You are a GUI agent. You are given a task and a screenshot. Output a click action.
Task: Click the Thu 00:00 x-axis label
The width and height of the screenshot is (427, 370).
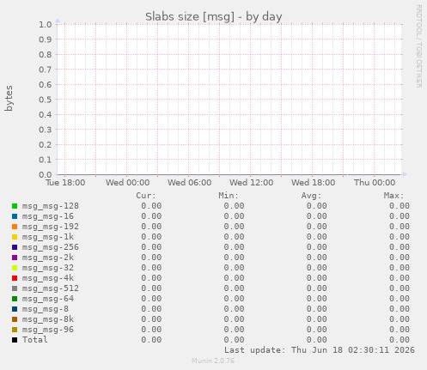(x=375, y=183)
